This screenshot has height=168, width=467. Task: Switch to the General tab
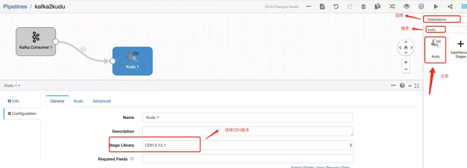(x=57, y=101)
